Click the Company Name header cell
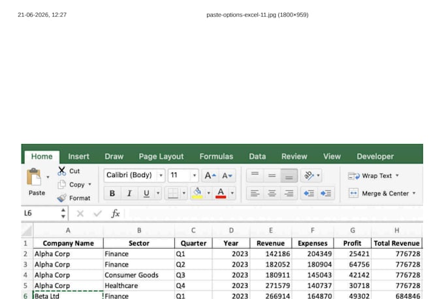The width and height of the screenshot is (444, 299). click(69, 244)
